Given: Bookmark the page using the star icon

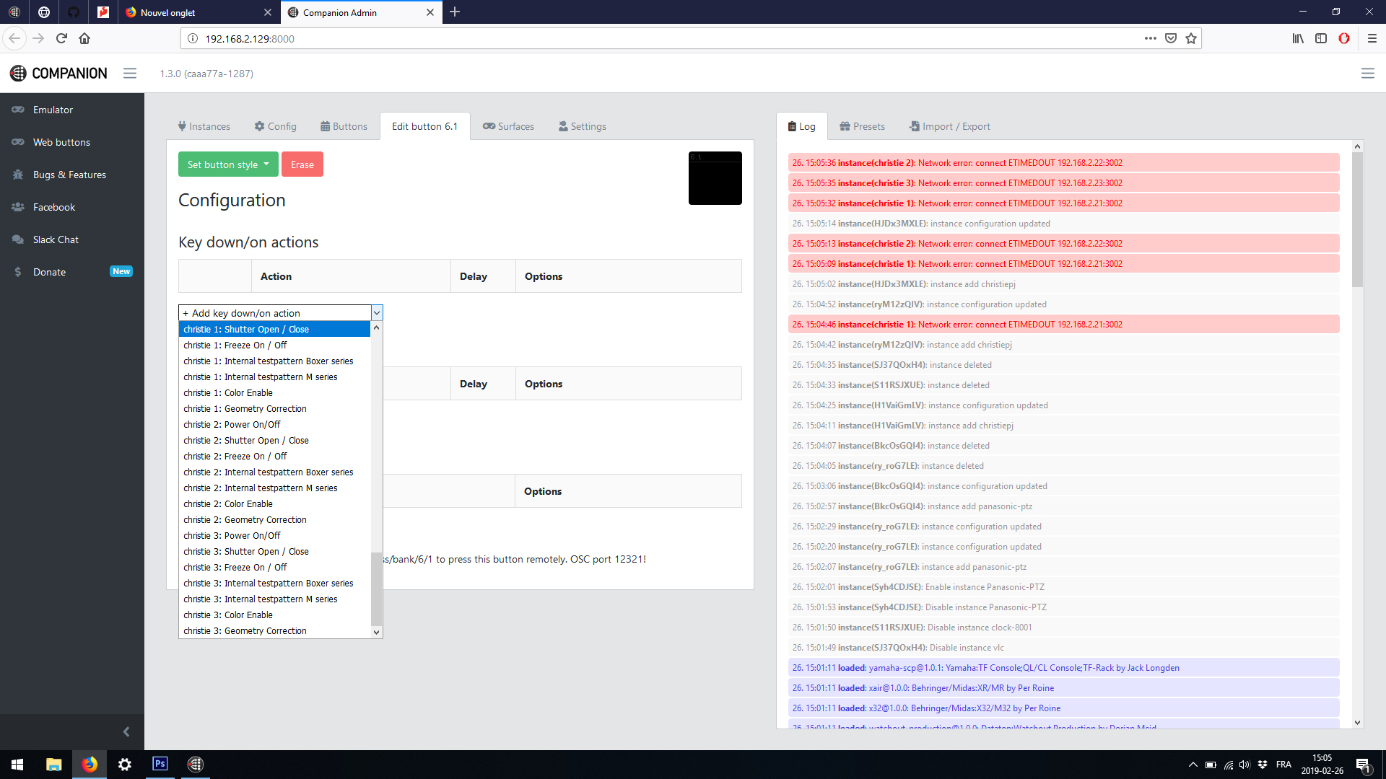Looking at the screenshot, I should click(x=1191, y=38).
